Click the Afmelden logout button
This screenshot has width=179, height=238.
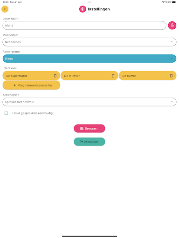[x=89, y=142]
